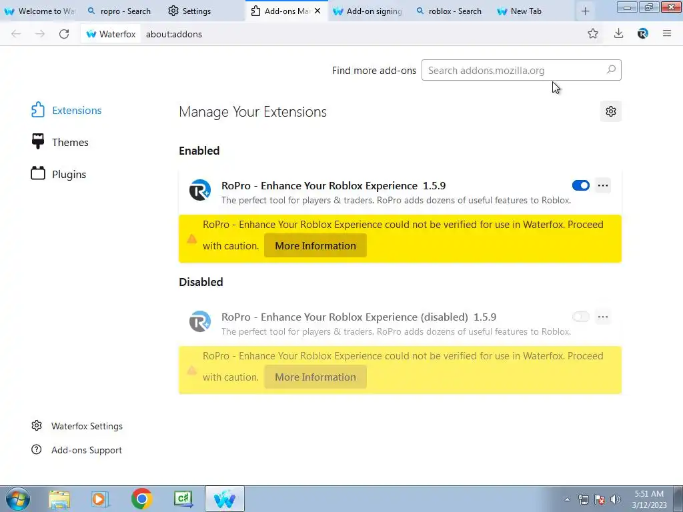Click the Action Center flag tray icon
683x512 pixels.
[x=600, y=499]
